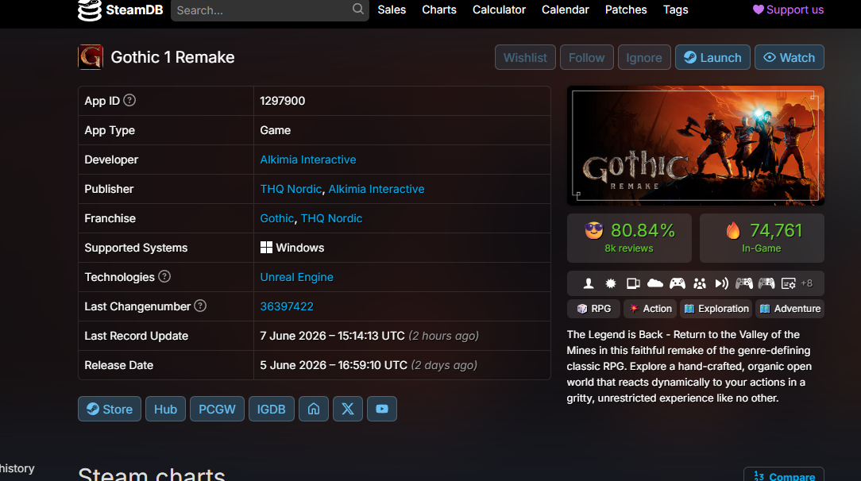The image size is (861, 481).
Task: Open the homepage link house icon
Action: pyautogui.click(x=314, y=409)
